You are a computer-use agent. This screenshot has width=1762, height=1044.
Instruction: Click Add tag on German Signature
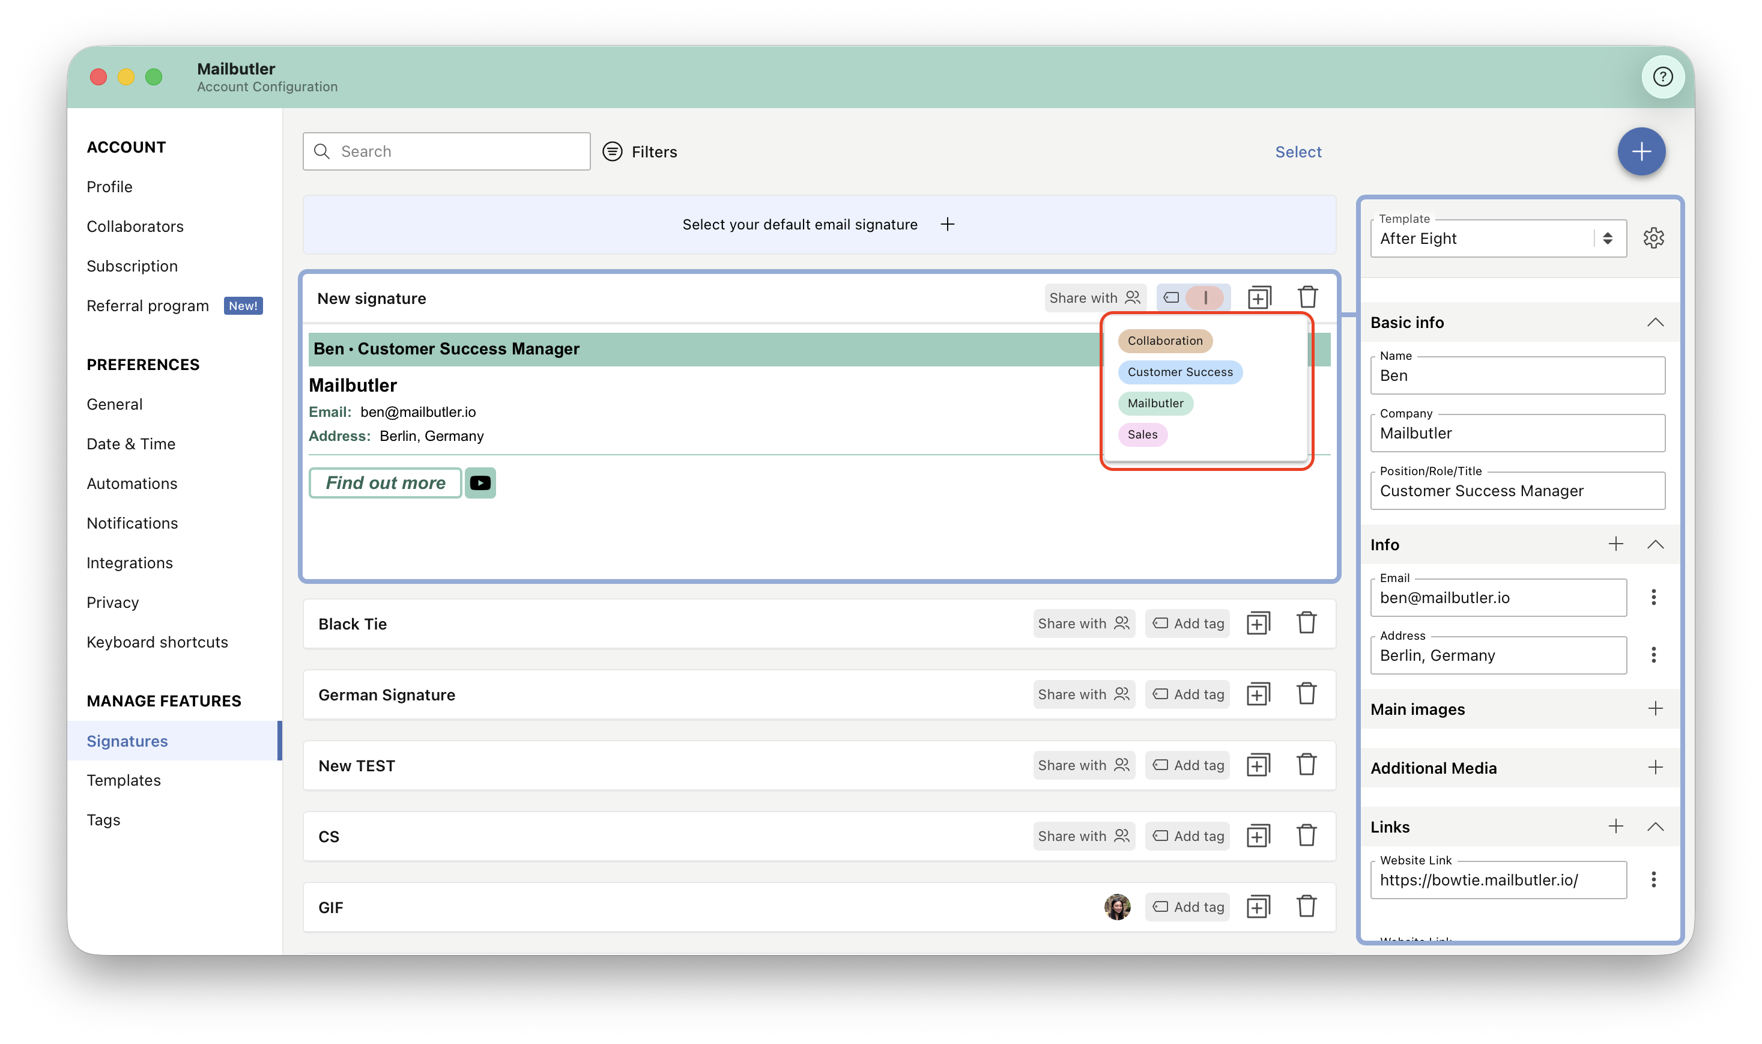tap(1187, 694)
